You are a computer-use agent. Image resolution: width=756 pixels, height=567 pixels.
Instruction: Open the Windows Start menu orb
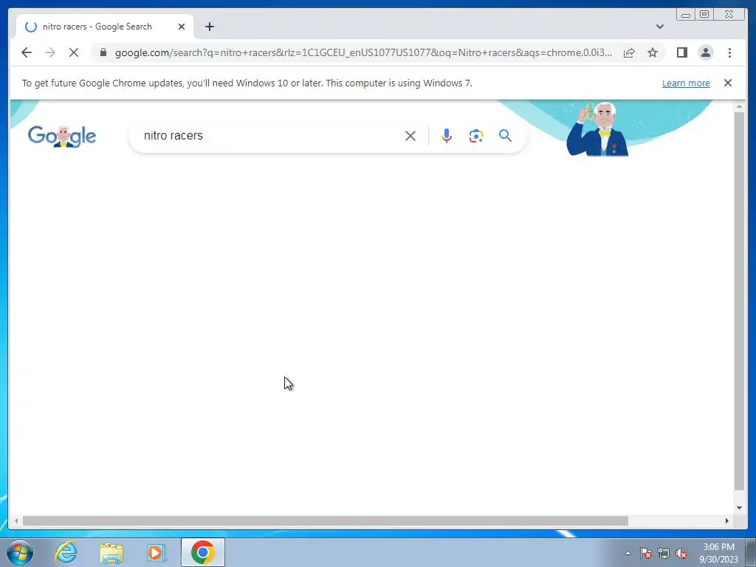click(20, 552)
